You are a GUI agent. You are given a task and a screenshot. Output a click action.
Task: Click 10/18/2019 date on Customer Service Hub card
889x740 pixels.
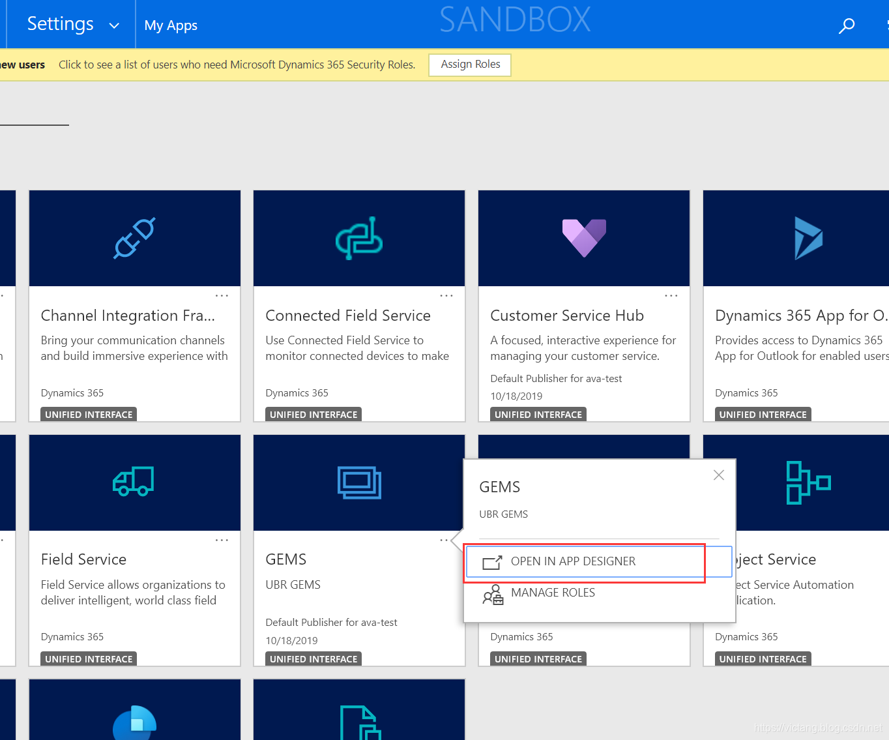(x=516, y=396)
